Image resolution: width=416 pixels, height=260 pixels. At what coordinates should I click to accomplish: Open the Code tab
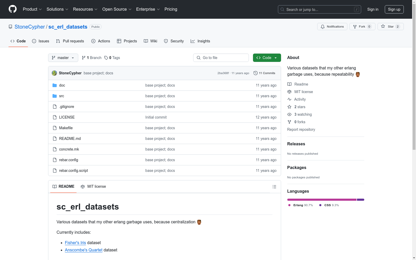[18, 41]
